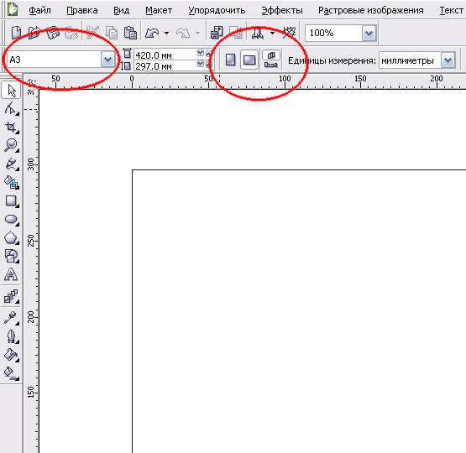Screen dimensions: 466x453
Task: Open the Эффекты menu
Action: click(282, 10)
